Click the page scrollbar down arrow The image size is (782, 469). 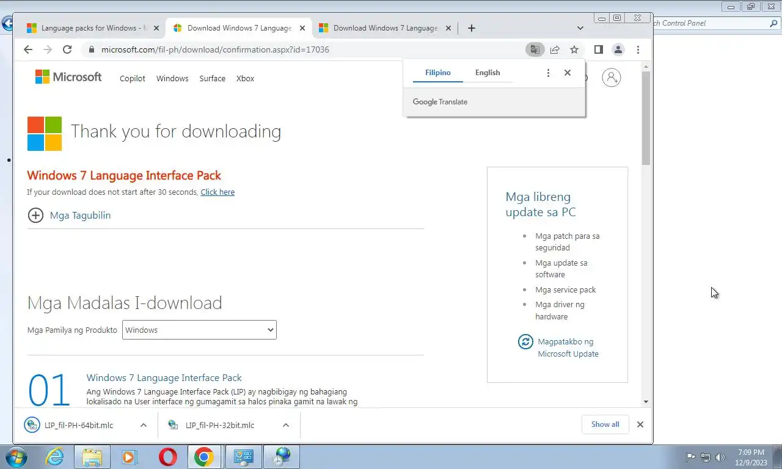(x=646, y=402)
